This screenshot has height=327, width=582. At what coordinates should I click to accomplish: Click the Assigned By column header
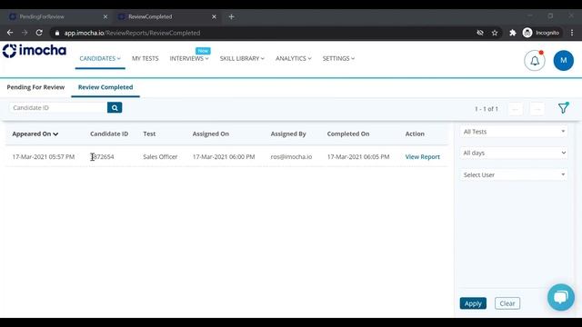click(x=288, y=134)
